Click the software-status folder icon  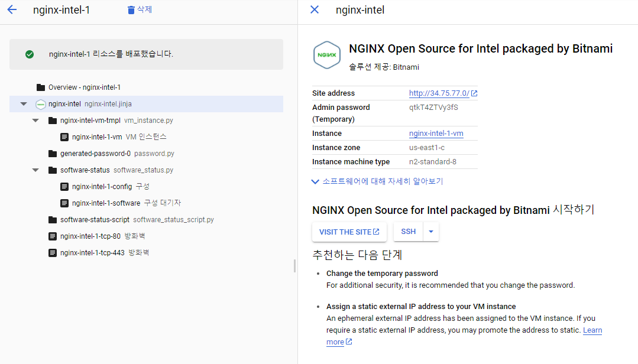point(53,170)
